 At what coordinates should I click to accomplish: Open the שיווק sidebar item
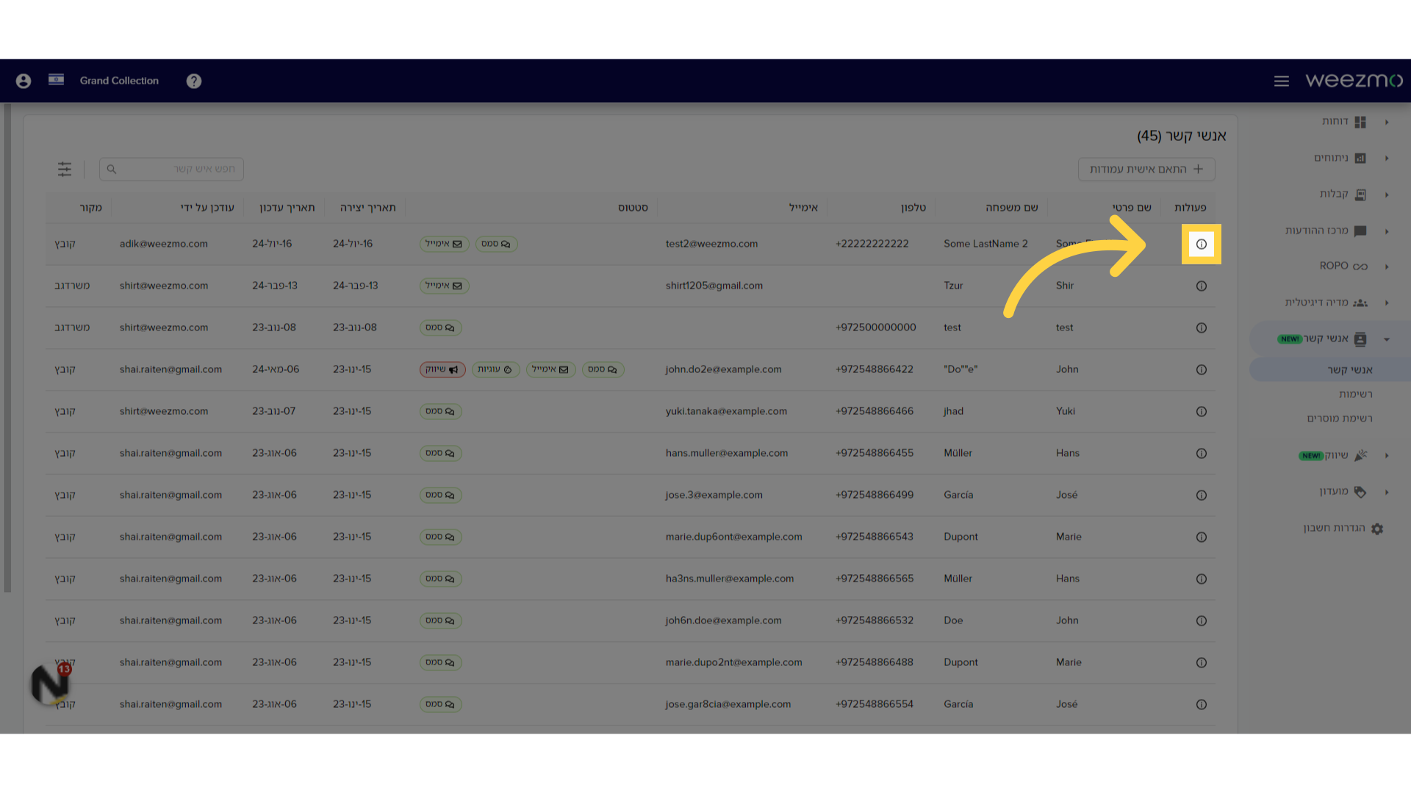[1333, 455]
